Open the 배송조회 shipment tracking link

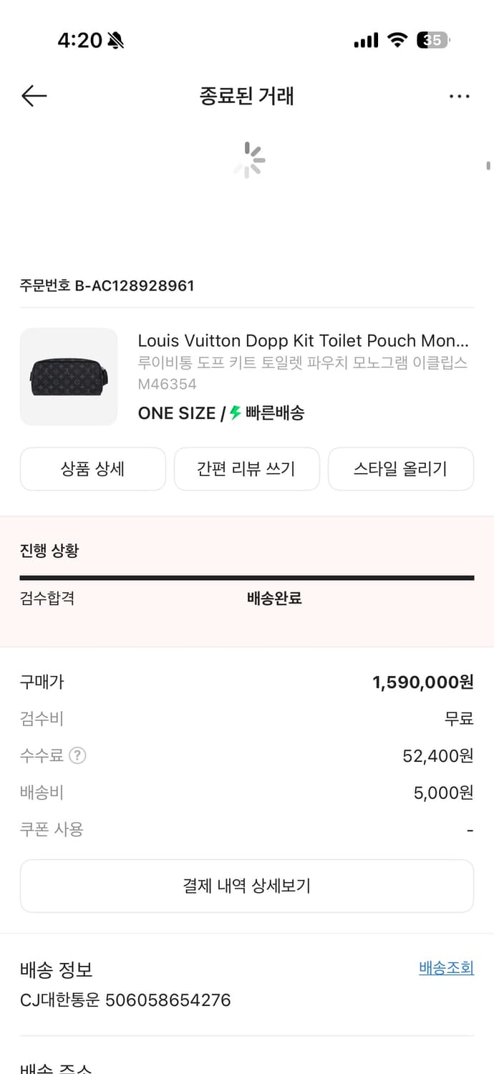pyautogui.click(x=445, y=967)
